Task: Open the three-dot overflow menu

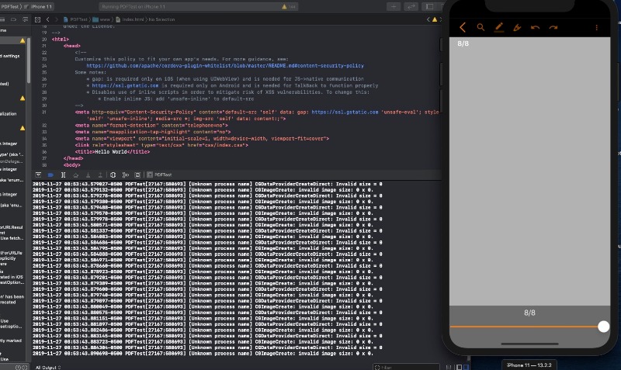Action: [596, 27]
